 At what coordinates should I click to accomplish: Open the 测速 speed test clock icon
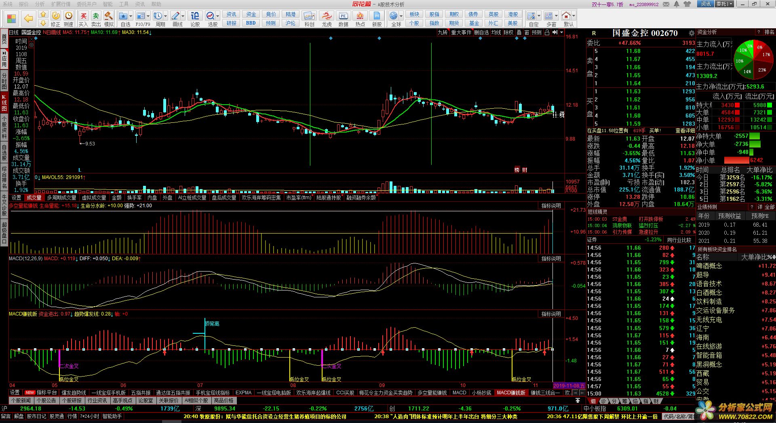coord(69,18)
